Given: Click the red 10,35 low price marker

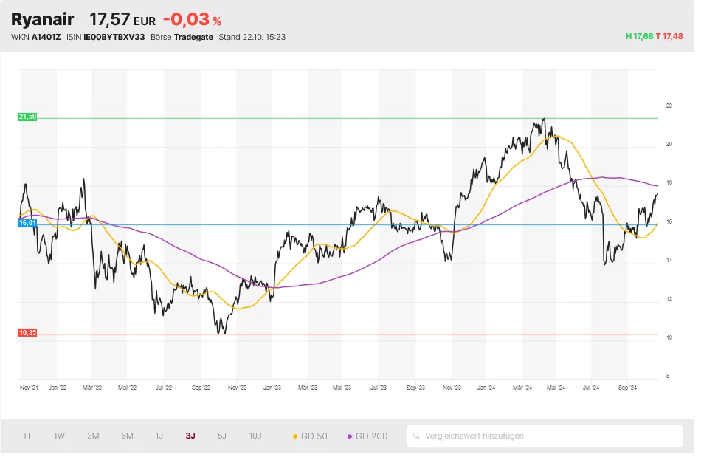Looking at the screenshot, I should 27,333.
